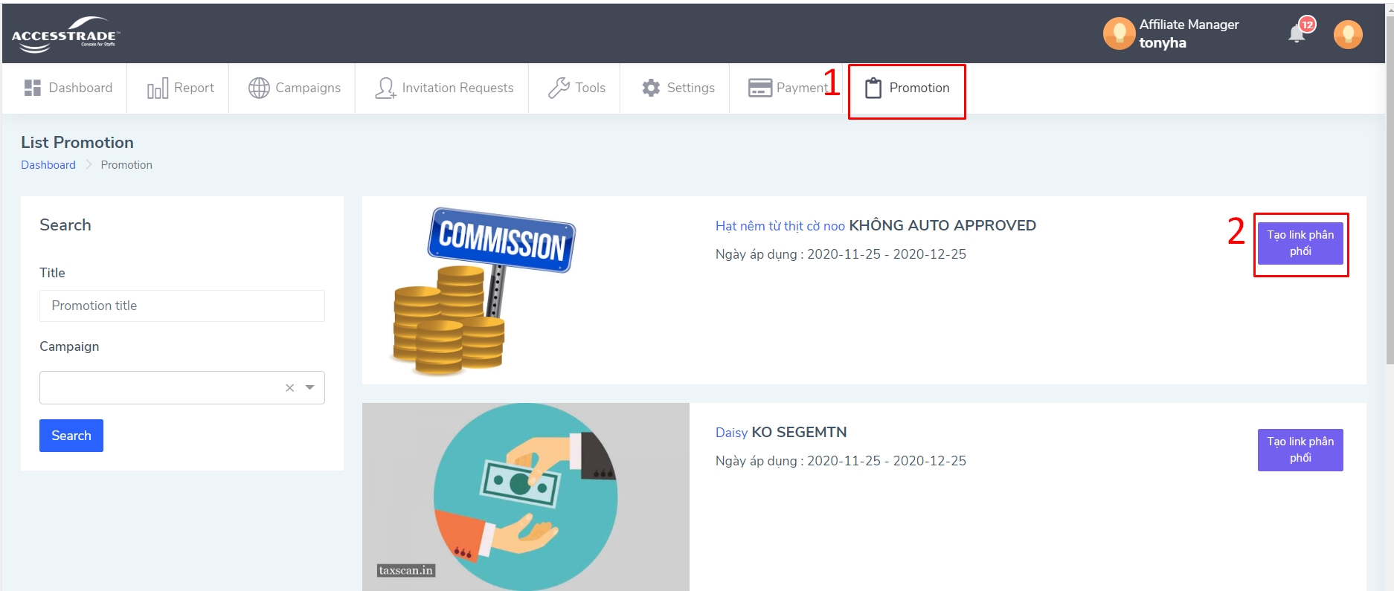This screenshot has height=591, width=1394.
Task: Click the Dashboard breadcrumb link
Action: pos(48,165)
